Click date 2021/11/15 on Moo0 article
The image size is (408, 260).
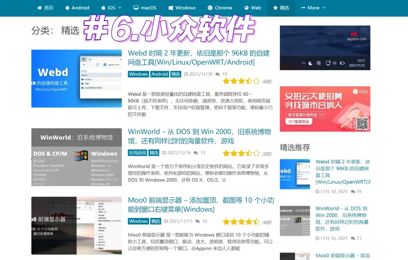[x=181, y=221]
